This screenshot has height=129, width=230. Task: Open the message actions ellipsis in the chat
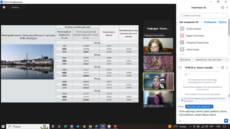[190, 74]
